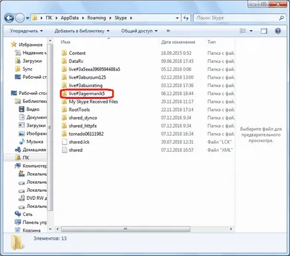Screen dimensions: 290x256
Task: Click the horizontal scrollbar right arrow
Action: pos(231,229)
